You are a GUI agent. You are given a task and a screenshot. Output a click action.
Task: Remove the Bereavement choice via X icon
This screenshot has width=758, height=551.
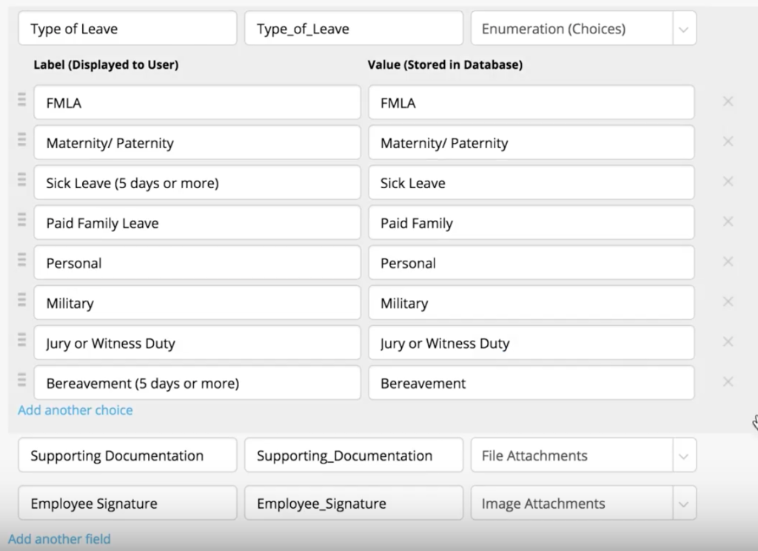(x=728, y=382)
